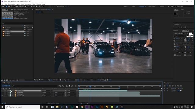Switch to the Default workspace
This screenshot has width=195, height=109.
[126, 7]
